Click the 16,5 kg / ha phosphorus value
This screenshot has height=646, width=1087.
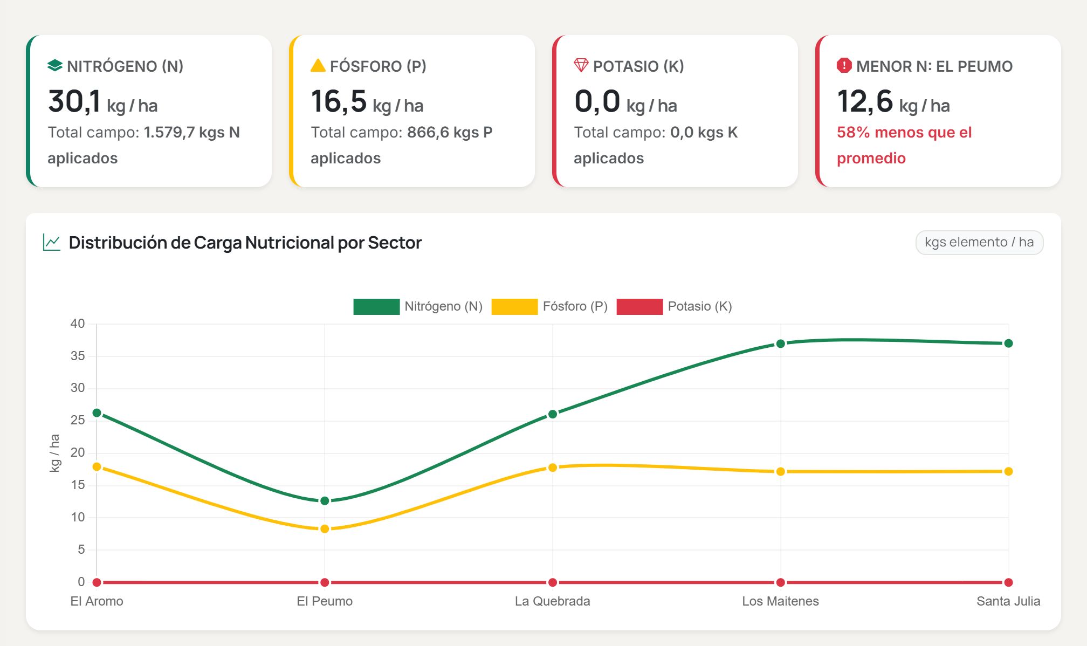tap(367, 102)
